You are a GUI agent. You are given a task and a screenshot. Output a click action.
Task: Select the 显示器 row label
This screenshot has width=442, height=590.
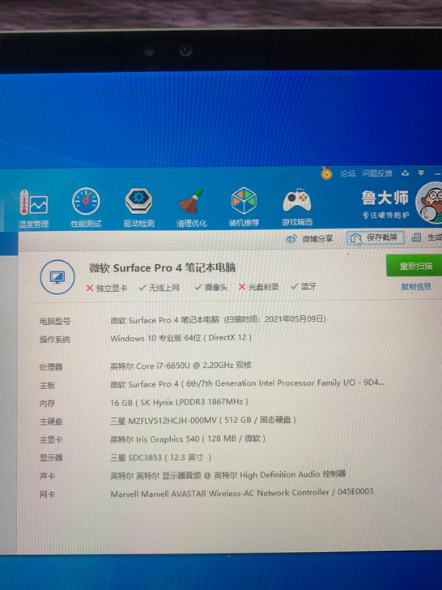click(x=51, y=458)
